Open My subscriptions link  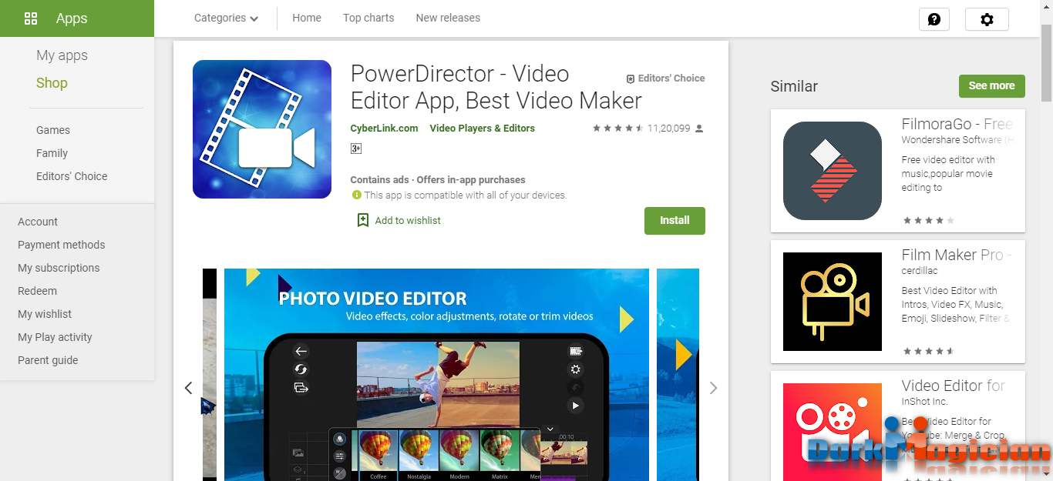click(59, 268)
